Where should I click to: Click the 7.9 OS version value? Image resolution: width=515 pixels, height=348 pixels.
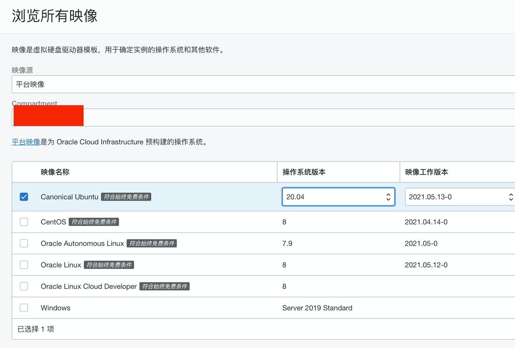click(287, 244)
